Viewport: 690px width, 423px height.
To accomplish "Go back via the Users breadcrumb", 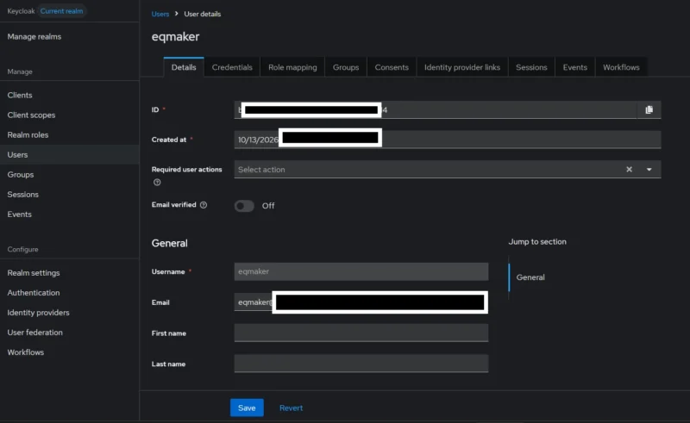I will point(160,14).
